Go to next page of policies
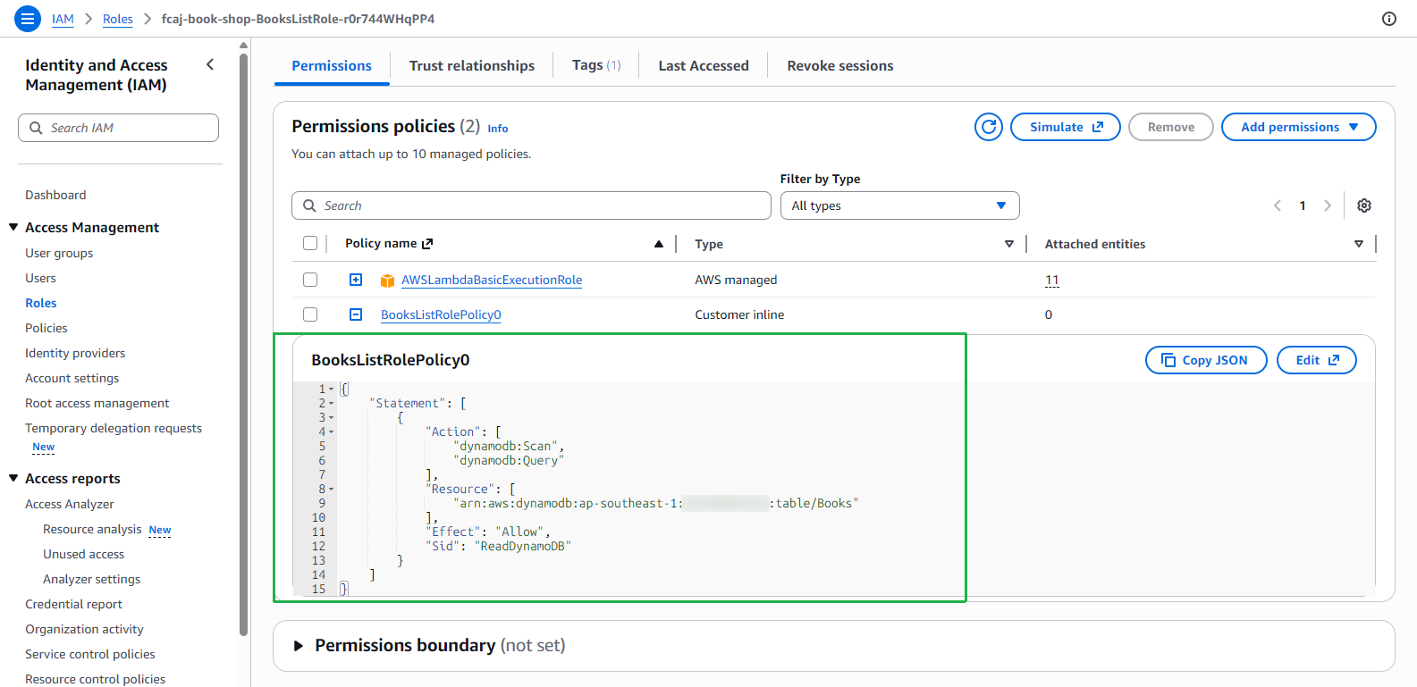 1328,205
